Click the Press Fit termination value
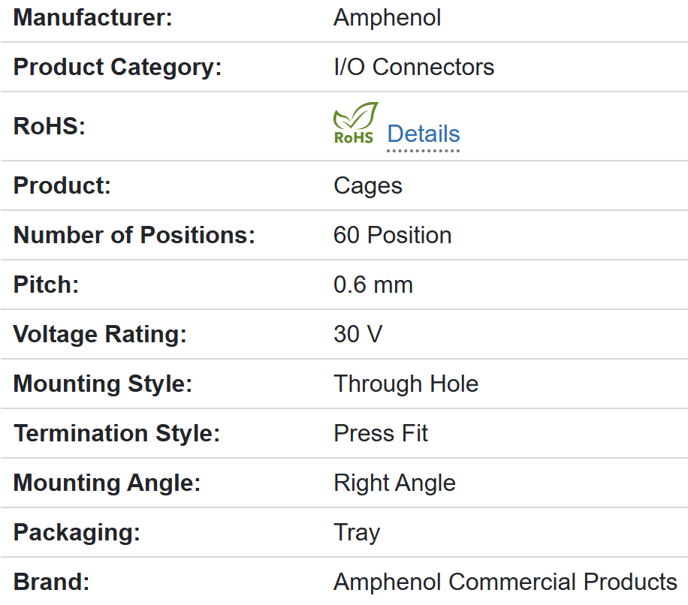This screenshot has width=688, height=605. point(381,433)
